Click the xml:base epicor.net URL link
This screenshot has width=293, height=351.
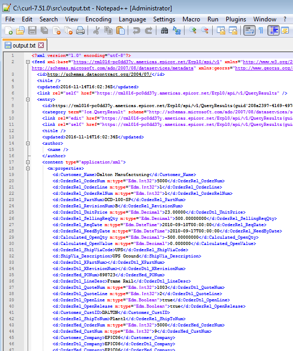[x=146, y=62]
